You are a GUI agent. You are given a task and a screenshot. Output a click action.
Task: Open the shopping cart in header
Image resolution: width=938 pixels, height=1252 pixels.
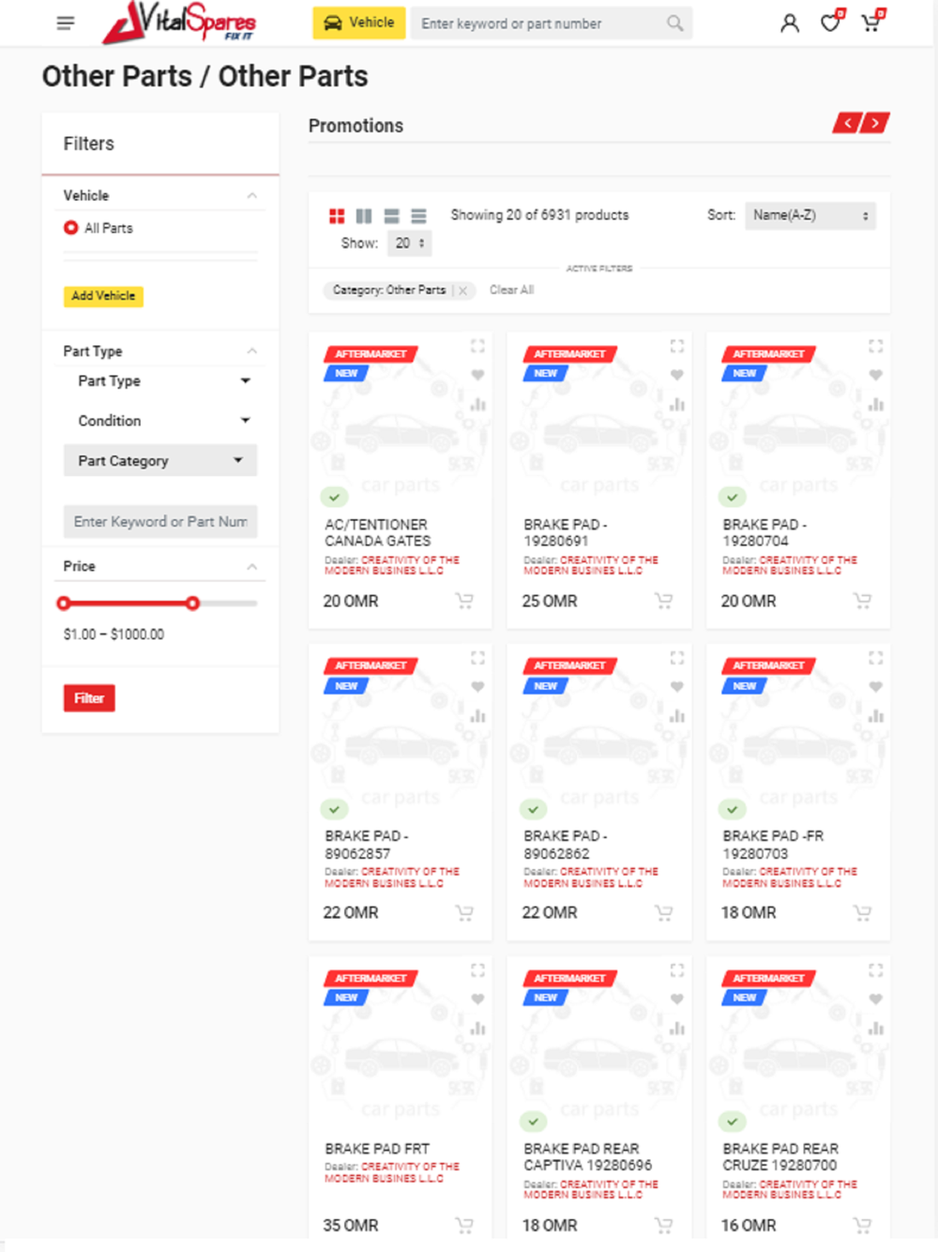pyautogui.click(x=872, y=21)
